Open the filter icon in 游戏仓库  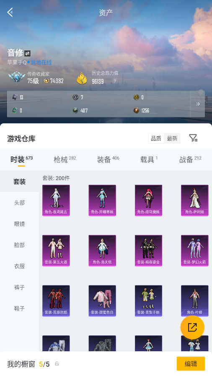193,138
